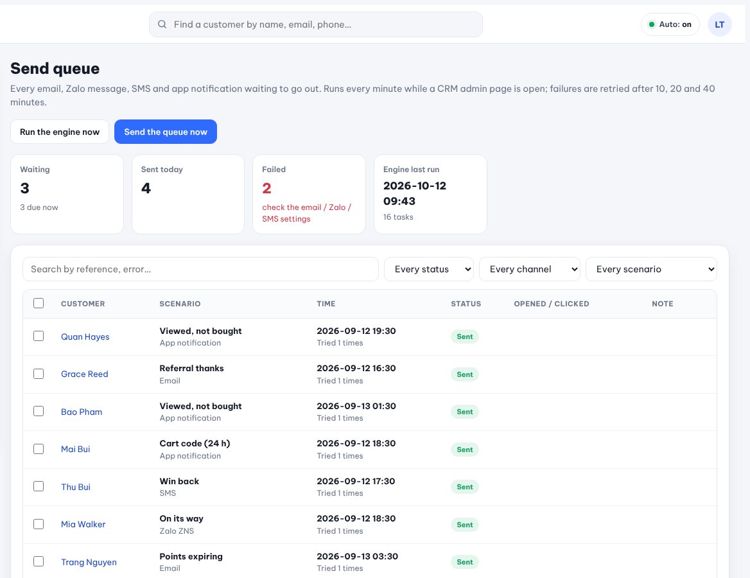The width and height of the screenshot is (750, 578).
Task: Open Trang Nguyen customer link
Action: pos(89,562)
